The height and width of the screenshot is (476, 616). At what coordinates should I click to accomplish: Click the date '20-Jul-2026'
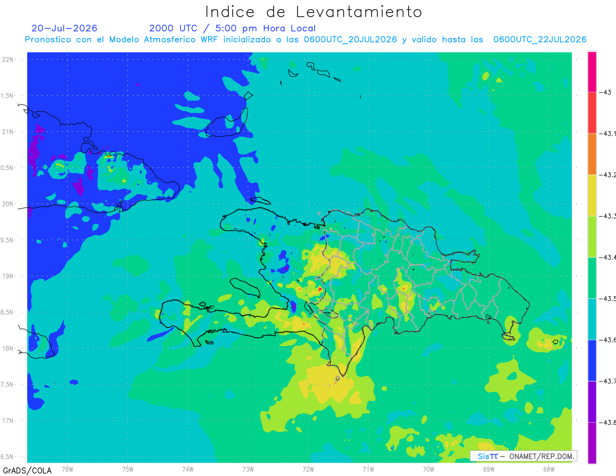[64, 28]
